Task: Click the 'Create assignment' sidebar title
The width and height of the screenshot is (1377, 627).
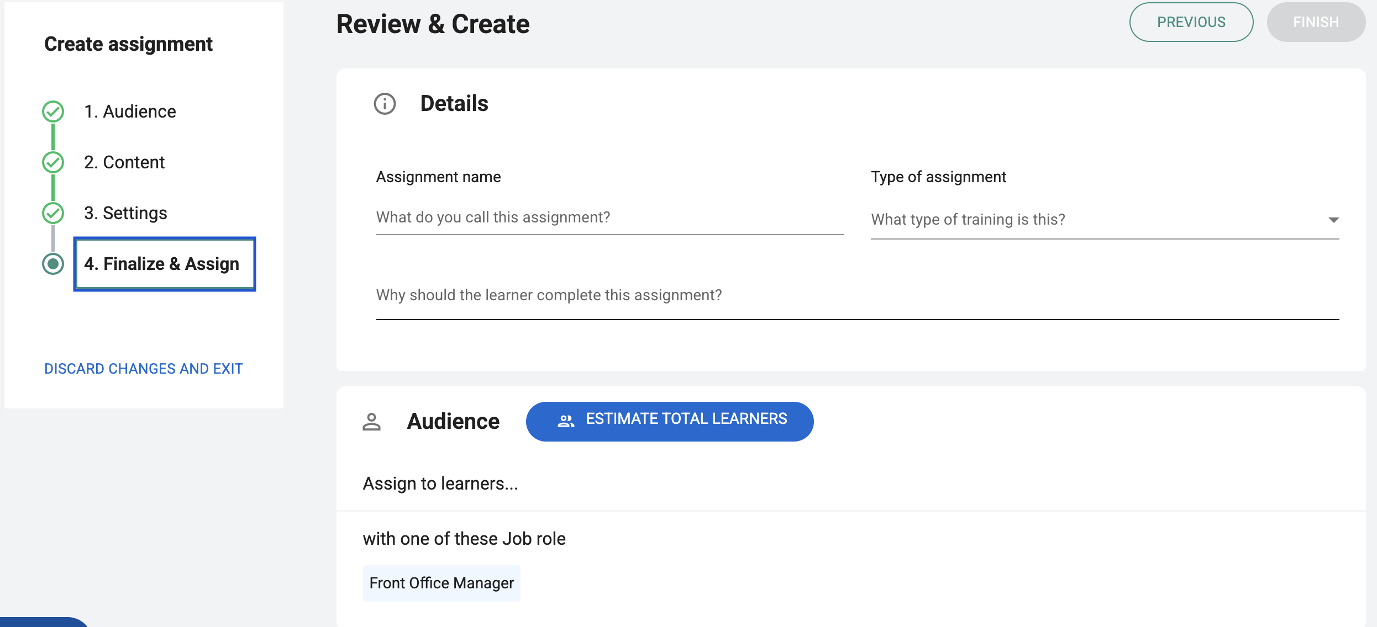Action: (x=128, y=44)
